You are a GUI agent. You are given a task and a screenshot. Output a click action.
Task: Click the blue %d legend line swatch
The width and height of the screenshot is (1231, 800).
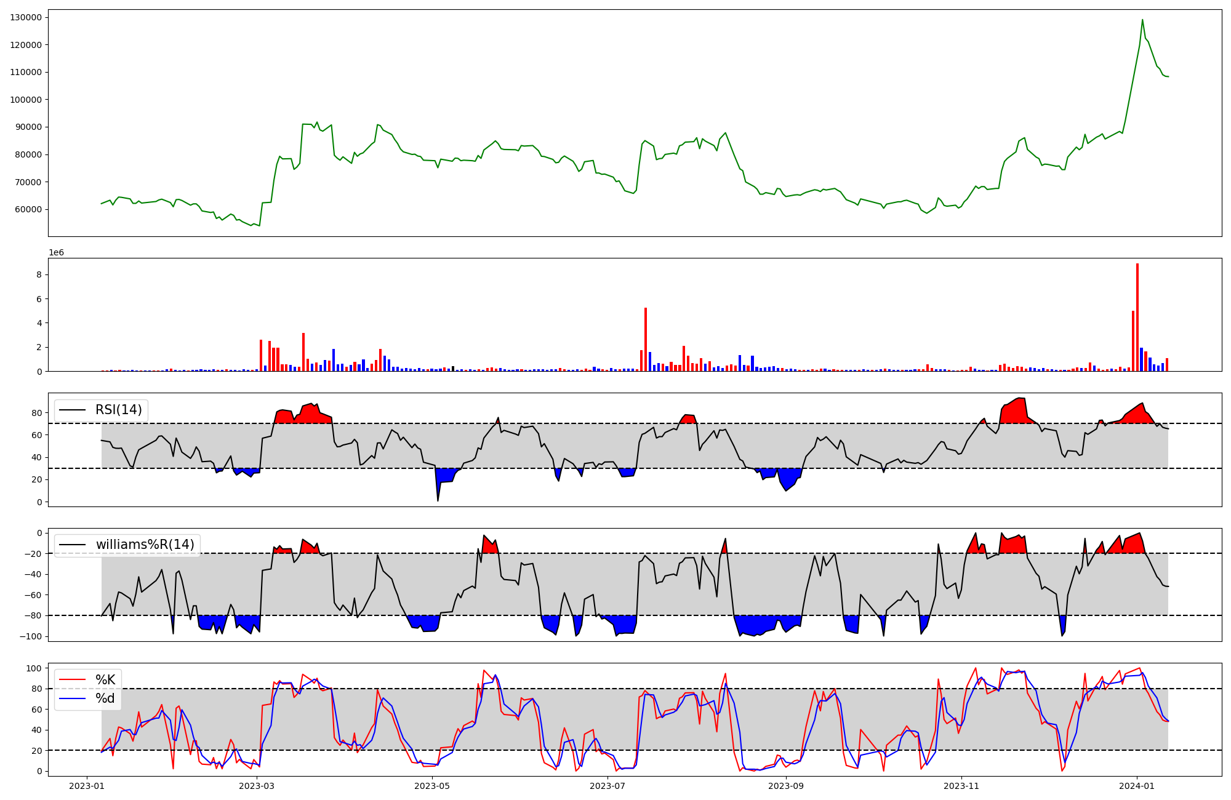pyautogui.click(x=72, y=698)
